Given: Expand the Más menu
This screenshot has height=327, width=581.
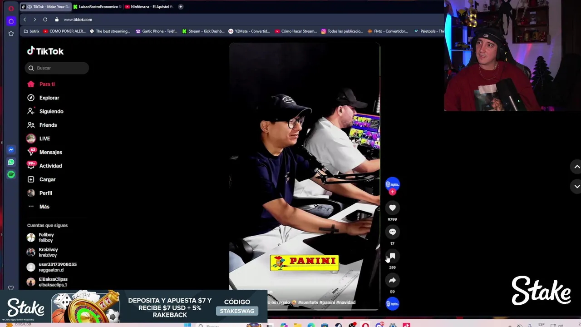Looking at the screenshot, I should pos(38,207).
